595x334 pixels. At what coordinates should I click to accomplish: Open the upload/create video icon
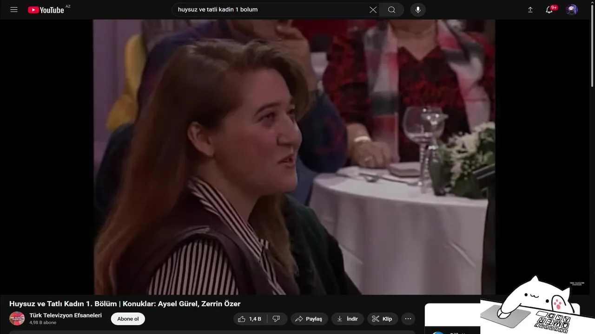click(530, 10)
